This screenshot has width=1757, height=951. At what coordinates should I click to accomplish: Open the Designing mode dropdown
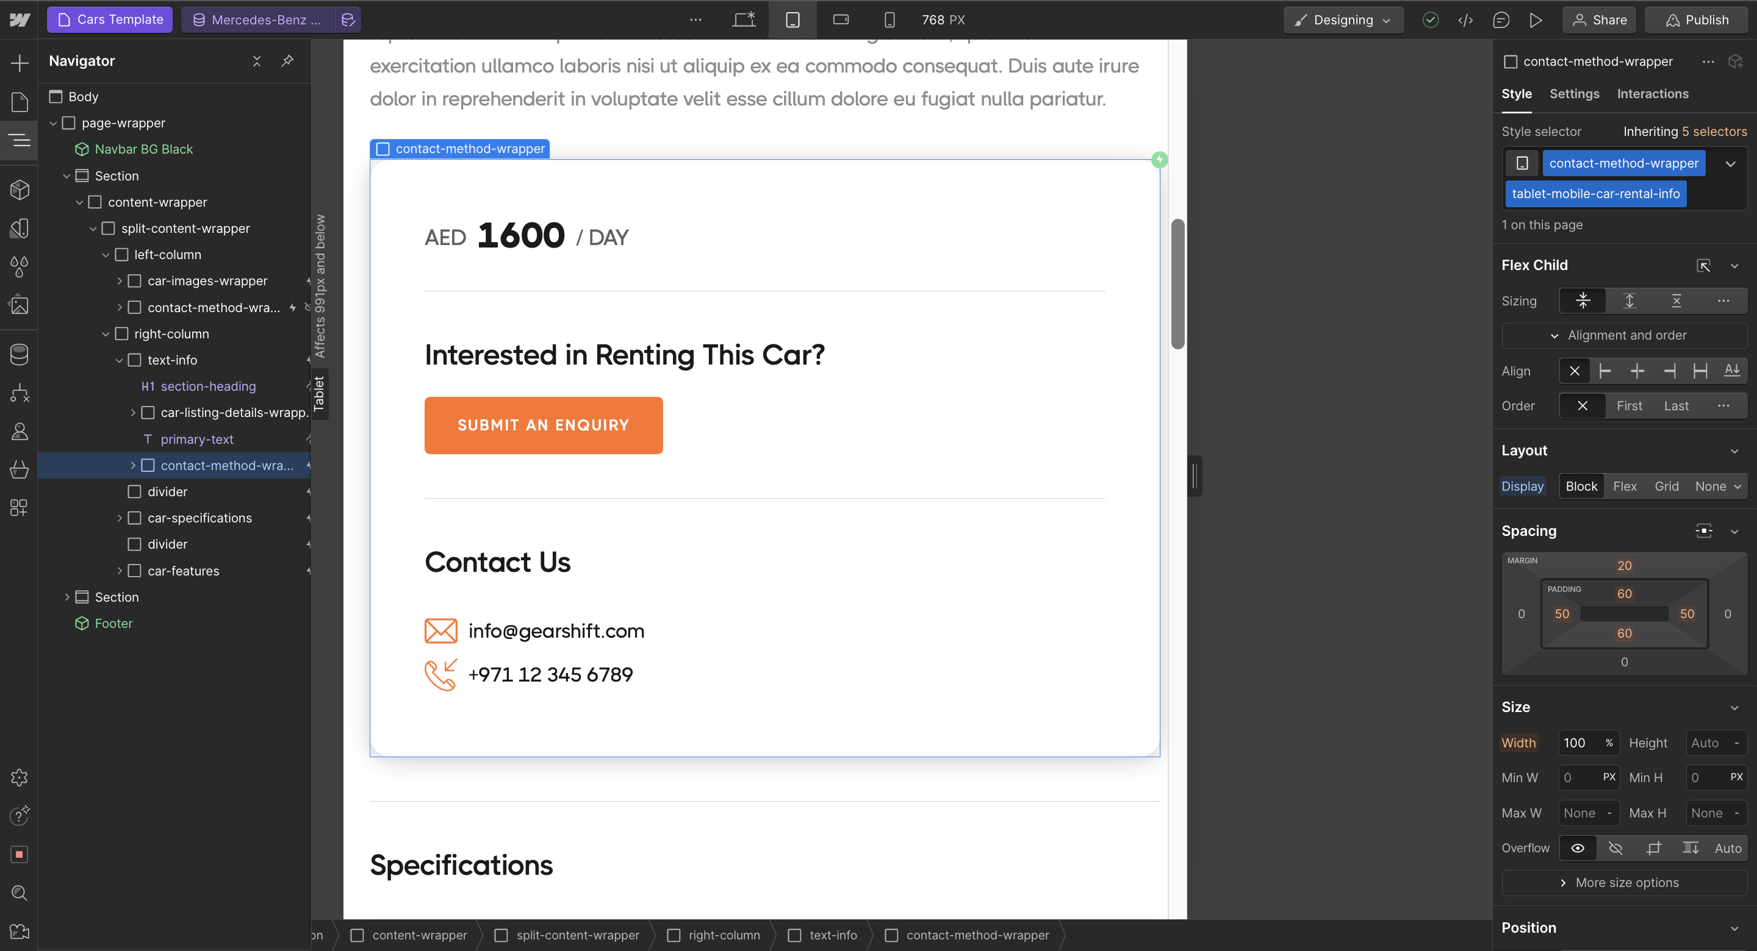[1342, 20]
